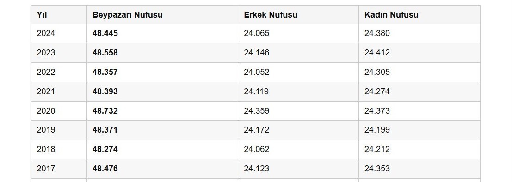Select the 2019 year cell
The width and height of the screenshot is (512, 182).
[x=59, y=130]
